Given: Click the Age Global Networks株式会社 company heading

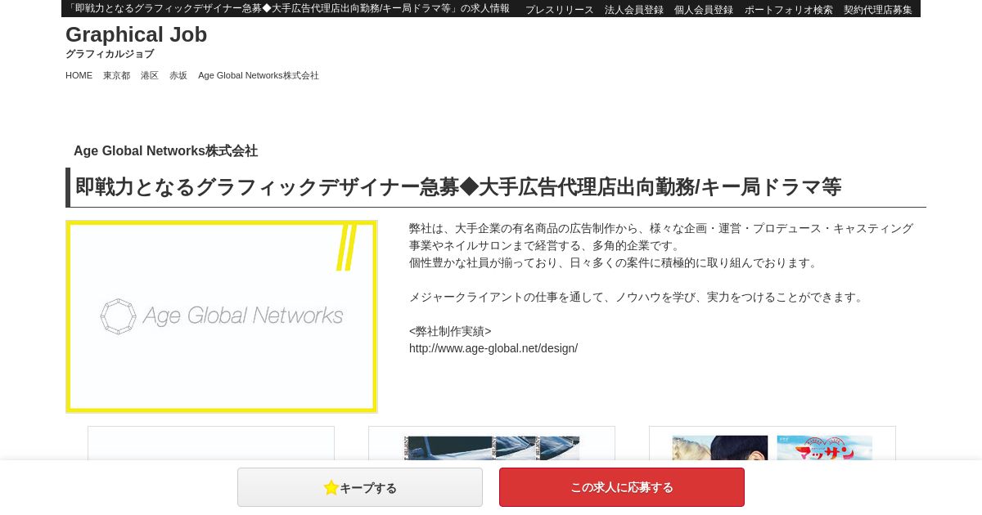Looking at the screenshot, I should 165,150.
